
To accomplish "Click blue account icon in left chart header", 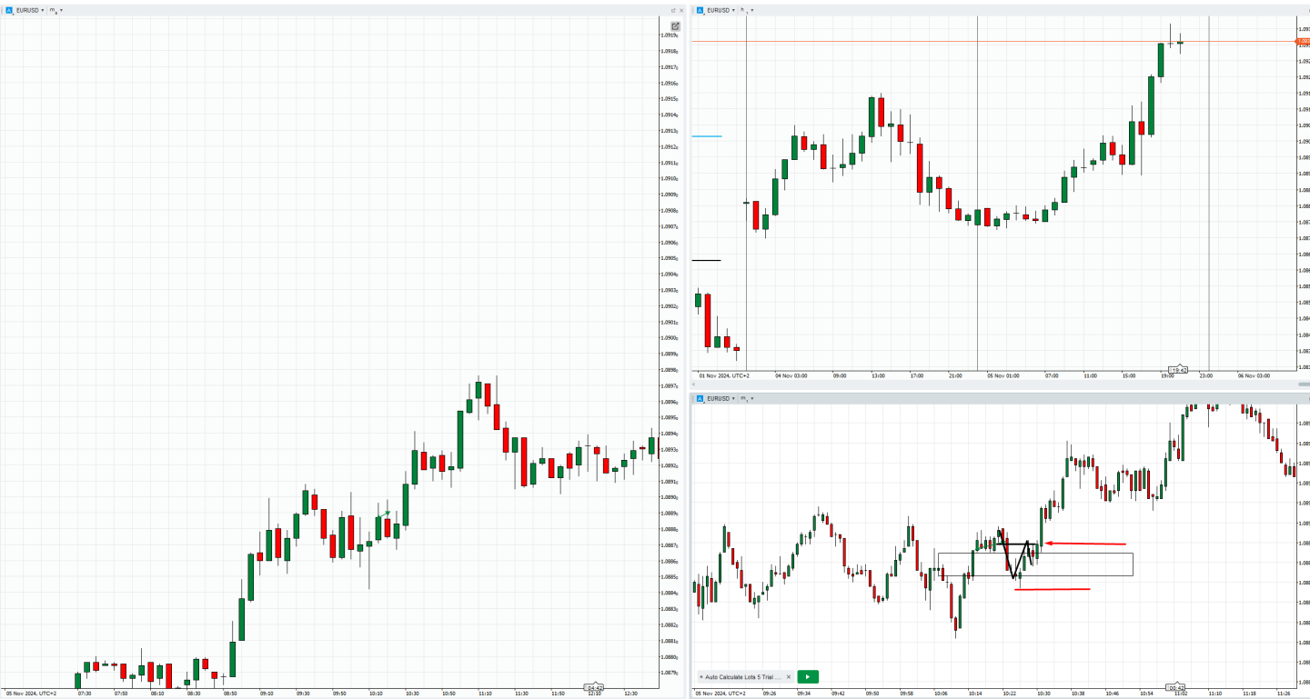I will (x=10, y=10).
